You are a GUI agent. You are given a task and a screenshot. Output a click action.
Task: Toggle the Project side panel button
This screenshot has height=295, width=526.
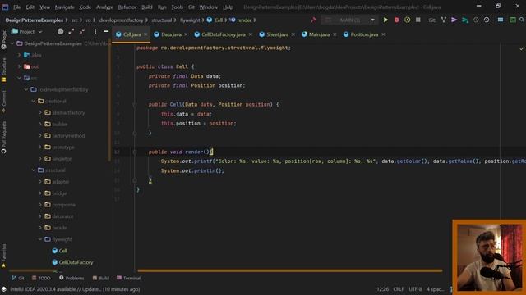click(3, 39)
